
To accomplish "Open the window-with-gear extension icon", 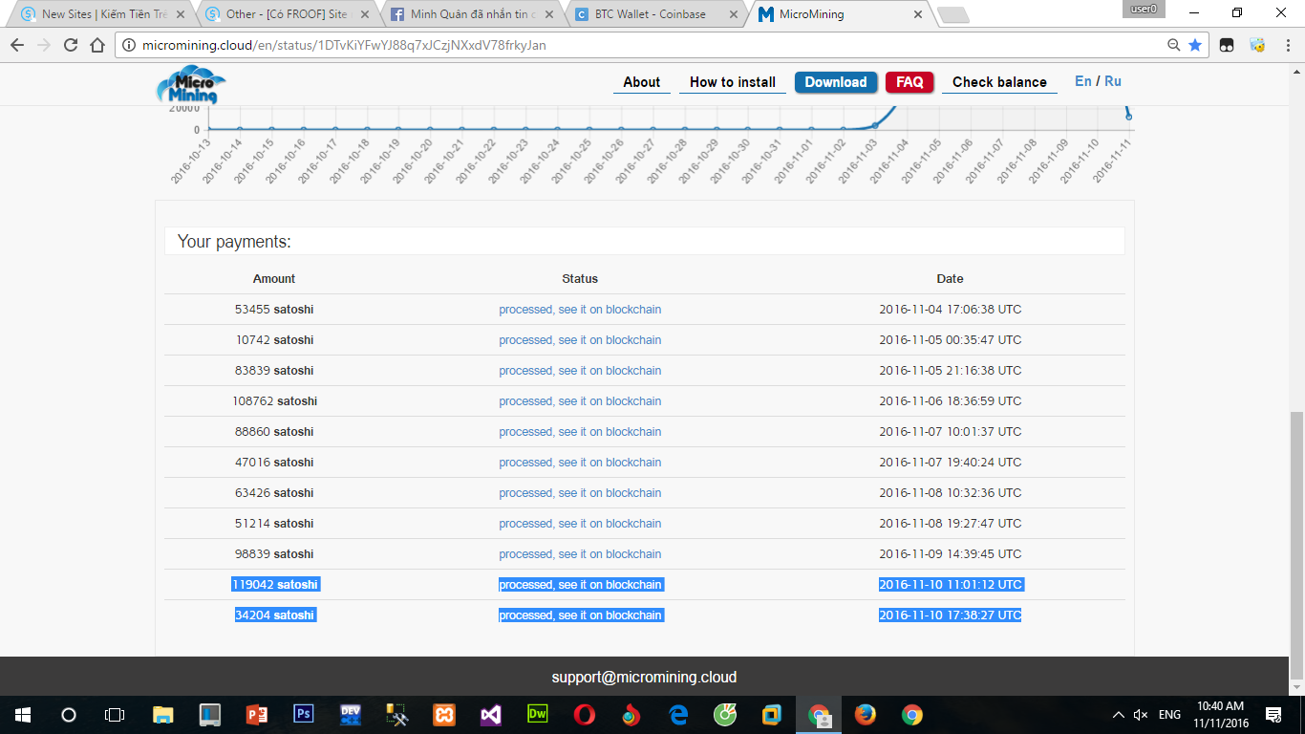I will [x=1257, y=45].
